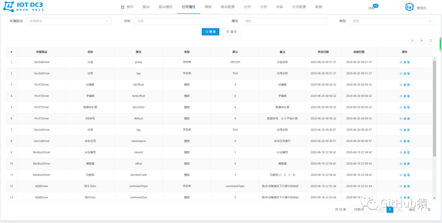The image size is (442, 223).
Task: Click 查看 for the functionCode row
Action: 405,175
